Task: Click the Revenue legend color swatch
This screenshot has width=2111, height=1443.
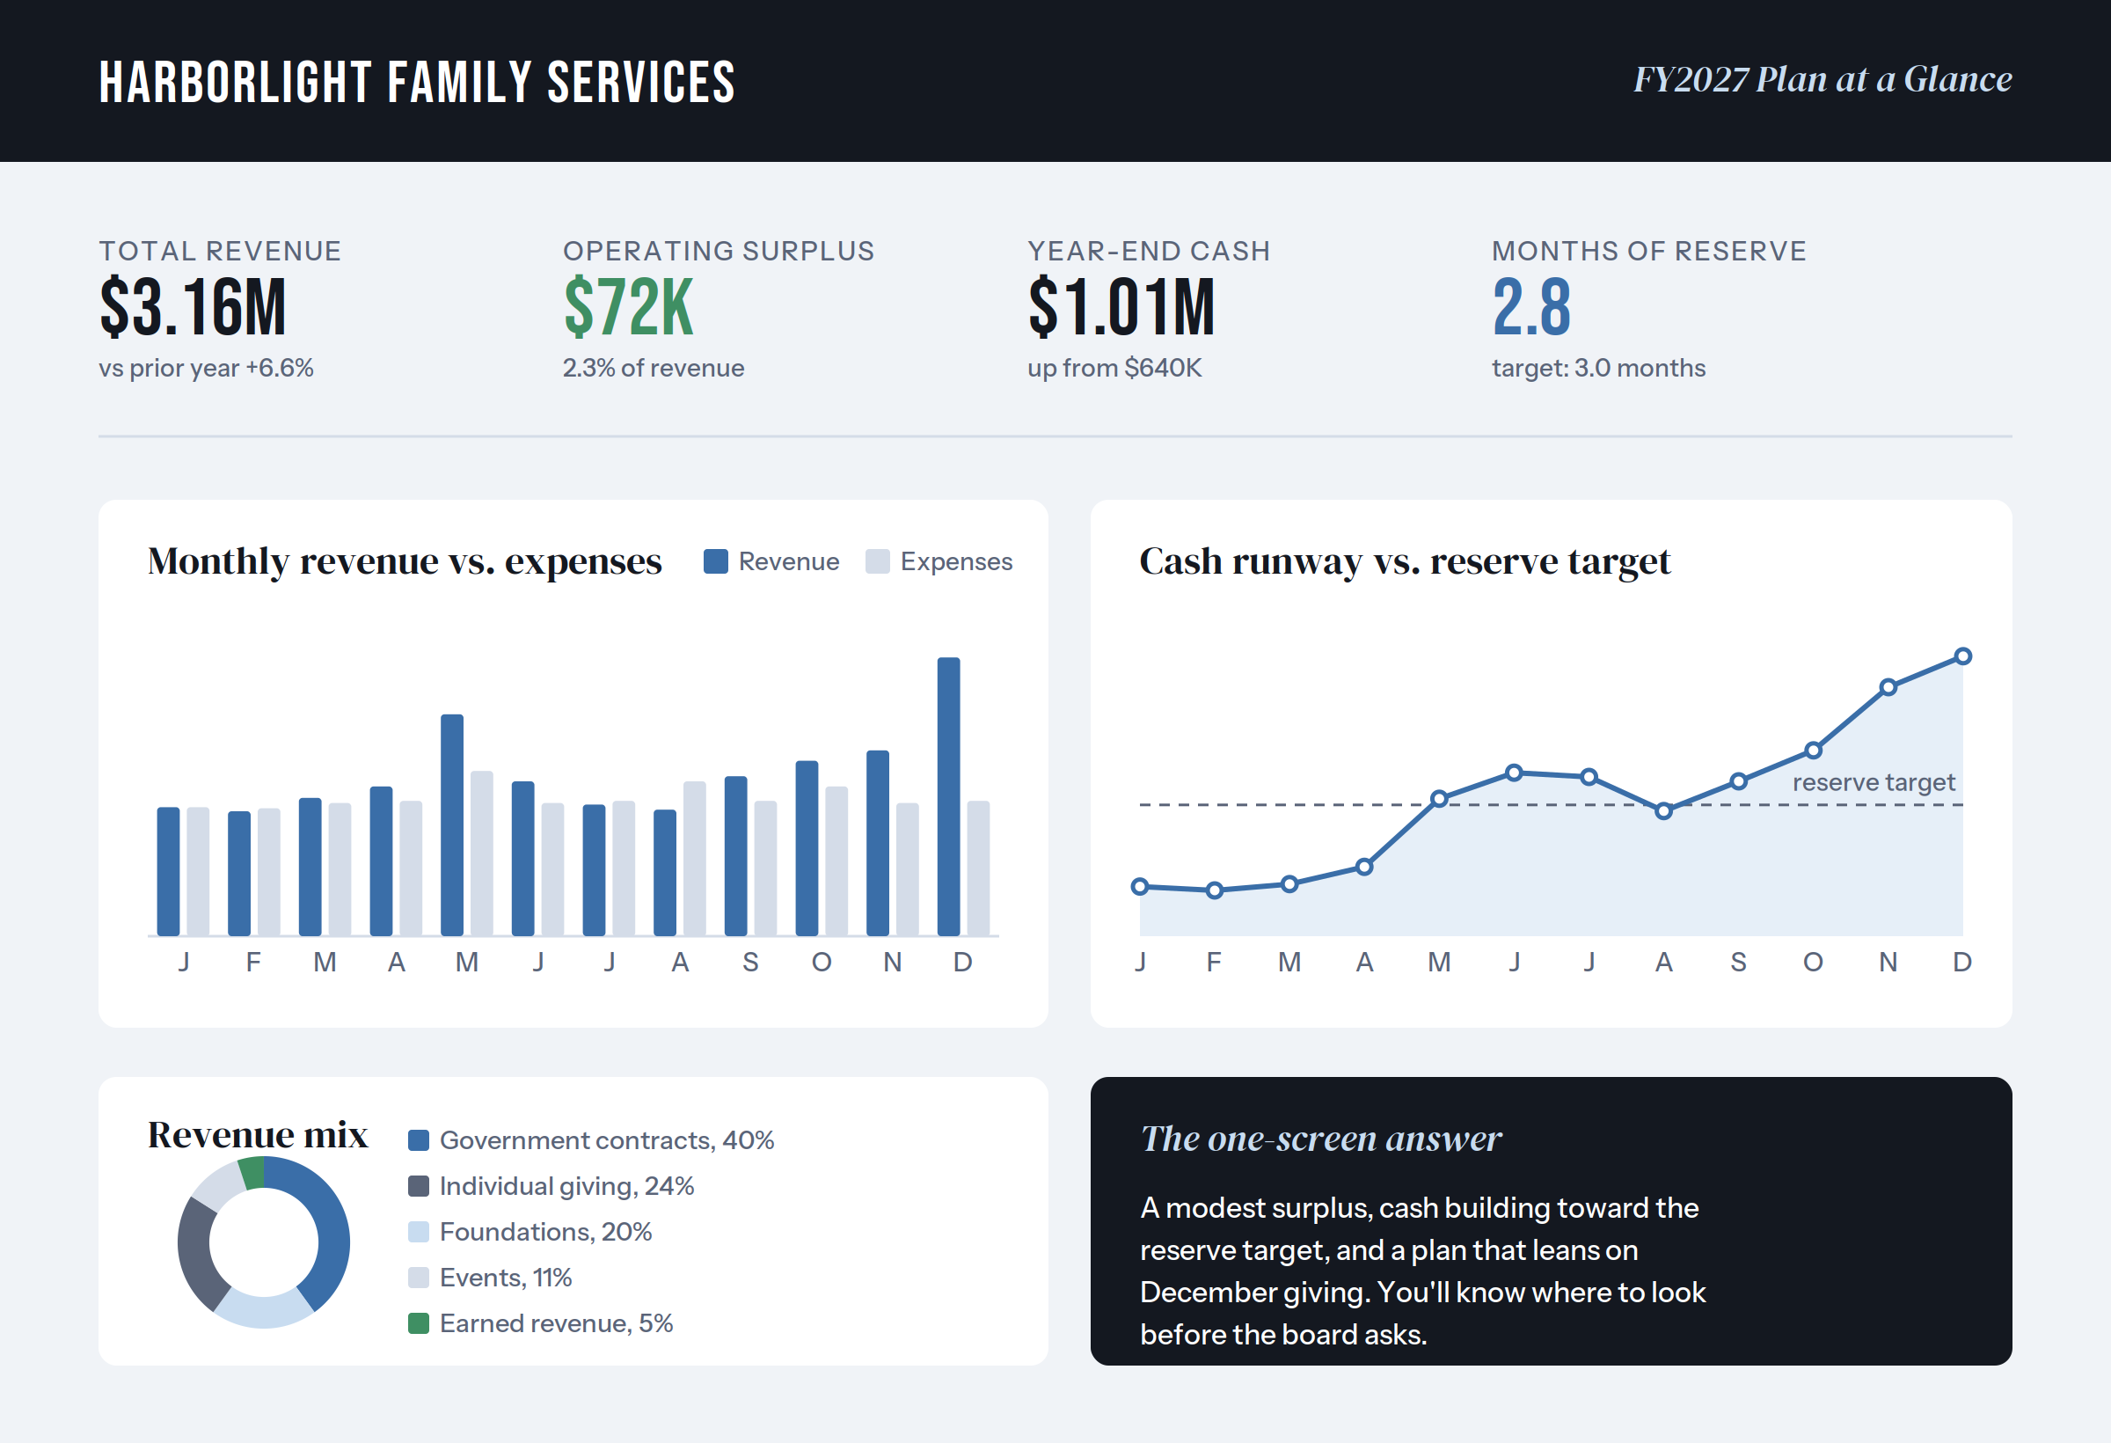Action: 716,561
